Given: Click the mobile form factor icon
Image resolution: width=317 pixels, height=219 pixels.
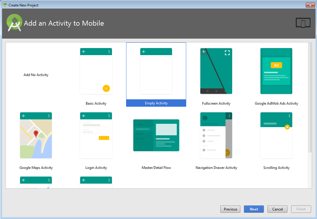Looking at the screenshot, I should [x=303, y=22].
